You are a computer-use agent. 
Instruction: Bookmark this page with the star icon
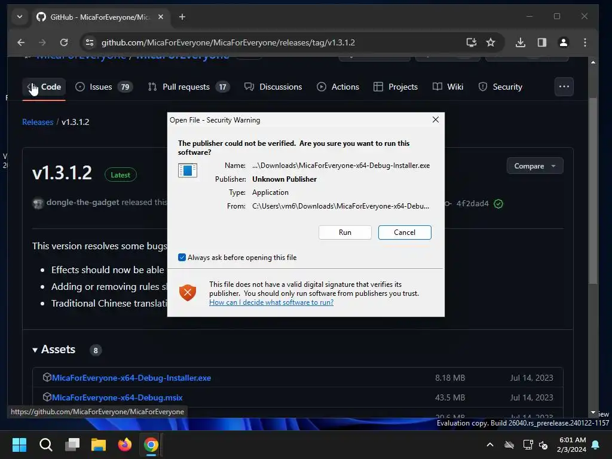coord(491,42)
